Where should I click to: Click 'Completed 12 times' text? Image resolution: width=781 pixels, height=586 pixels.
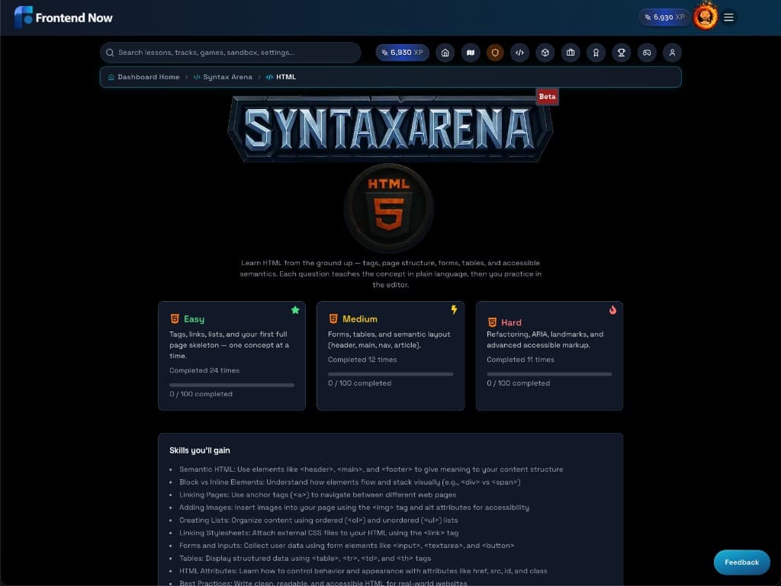coord(362,360)
